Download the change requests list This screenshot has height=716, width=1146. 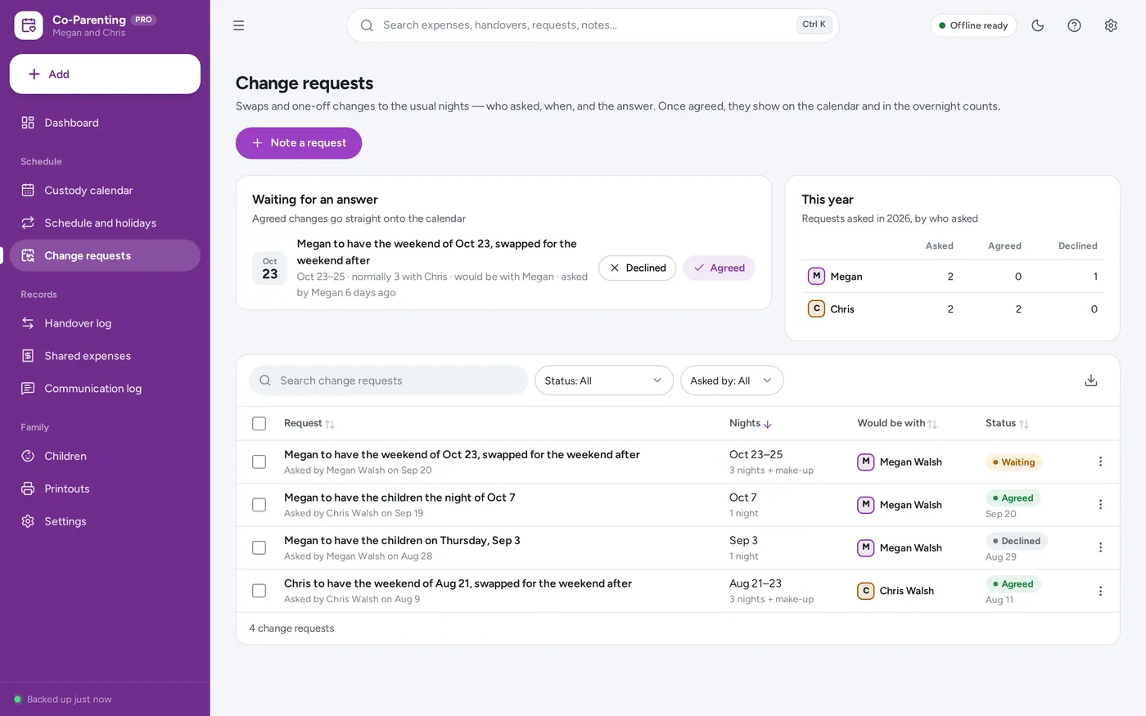[1091, 381]
